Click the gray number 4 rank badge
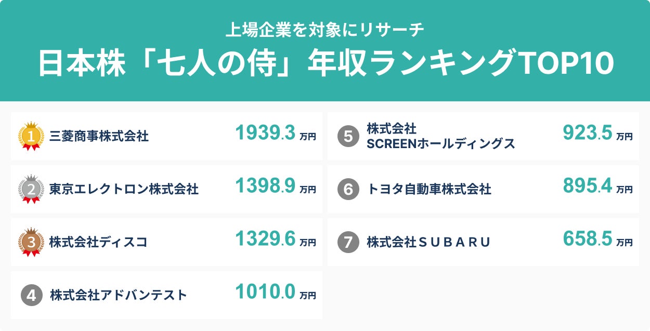650x331 pixels. 31,295
